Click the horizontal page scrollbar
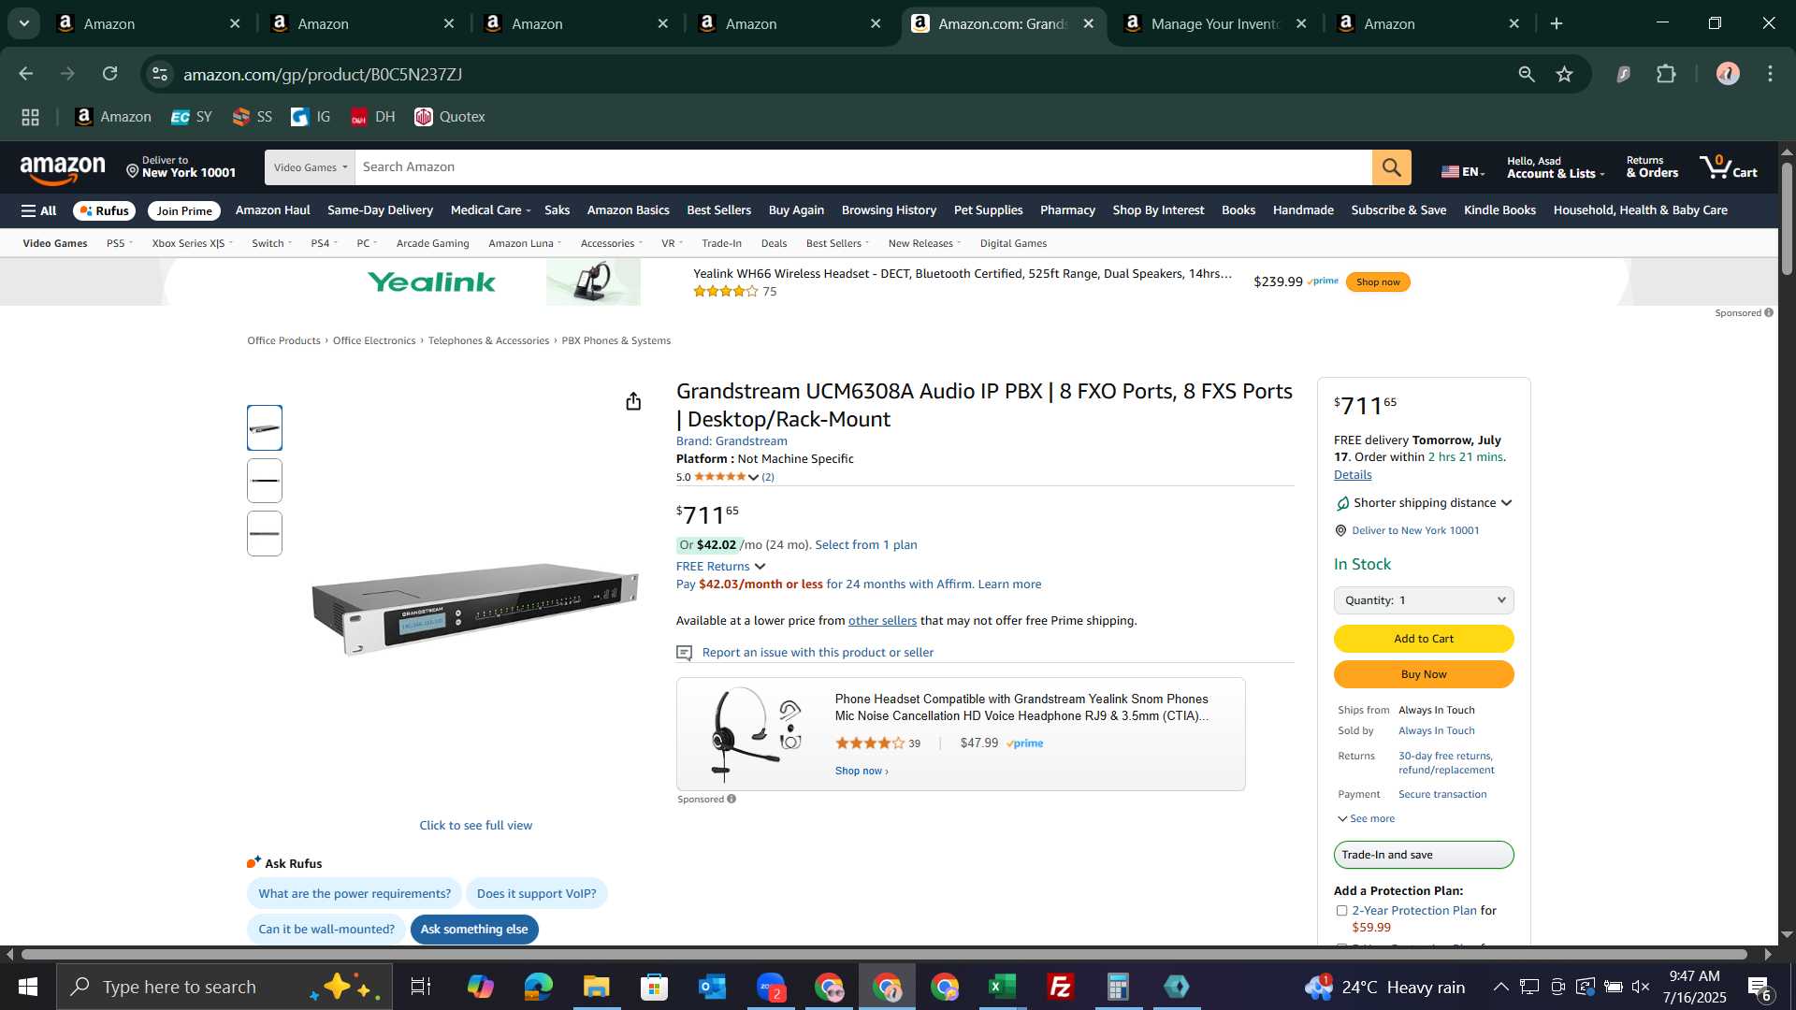The width and height of the screenshot is (1796, 1010). click(884, 955)
